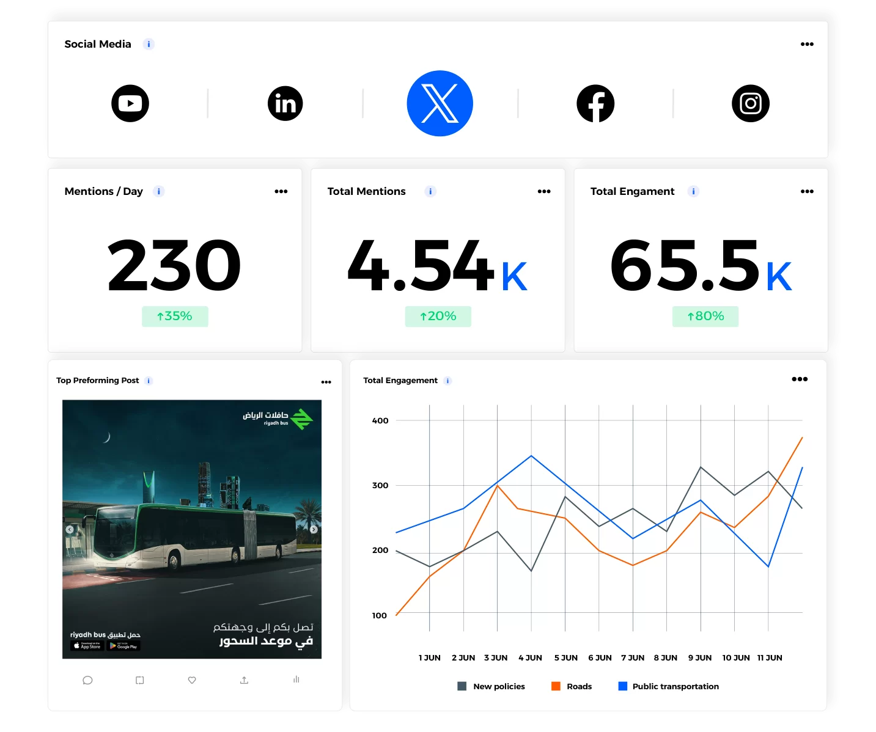876x732 pixels.
Task: Open the Top Preforming Post info tooltip
Action: (x=148, y=380)
